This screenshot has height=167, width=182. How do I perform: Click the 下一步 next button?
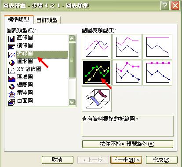[126, 160]
